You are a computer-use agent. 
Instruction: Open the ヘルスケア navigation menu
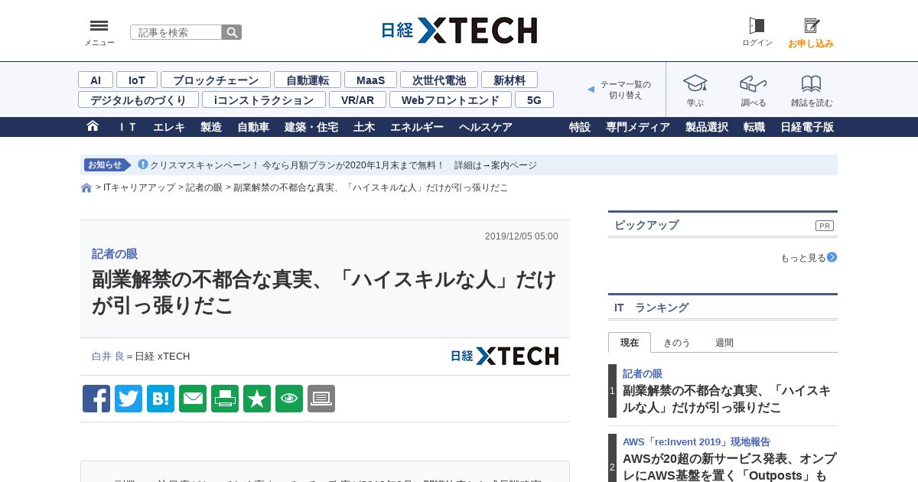coord(486,127)
